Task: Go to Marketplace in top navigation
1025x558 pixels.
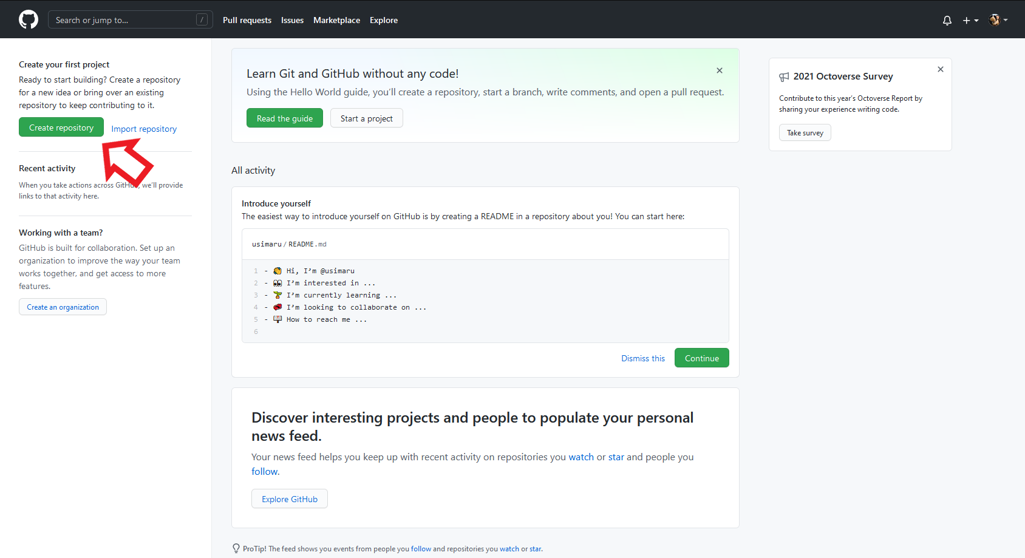Action: pyautogui.click(x=336, y=20)
